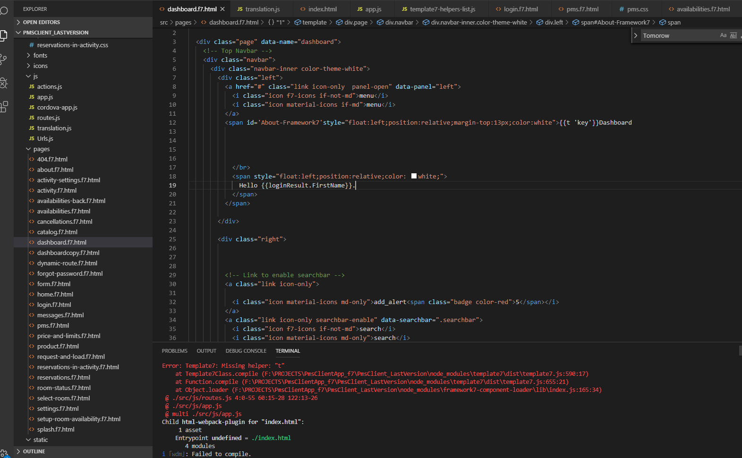742x458 pixels.
Task: Collapse the PMSCLIENT_LASTVERSION section
Action: coord(83,33)
